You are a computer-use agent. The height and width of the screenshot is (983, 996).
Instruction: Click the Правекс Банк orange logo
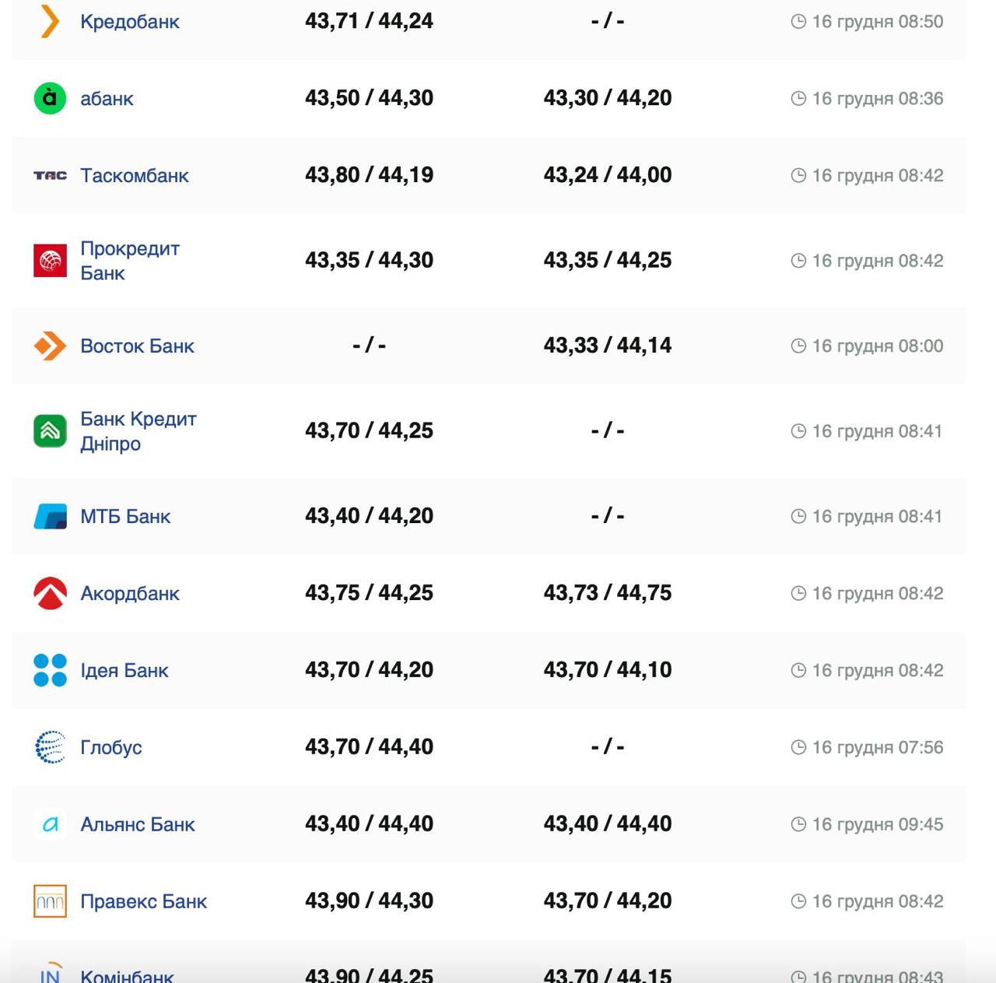pyautogui.click(x=50, y=901)
